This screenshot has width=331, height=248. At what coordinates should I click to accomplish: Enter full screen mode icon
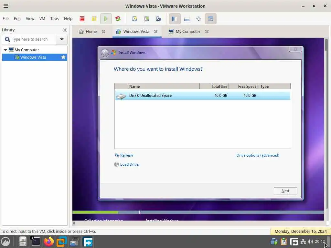click(199, 19)
